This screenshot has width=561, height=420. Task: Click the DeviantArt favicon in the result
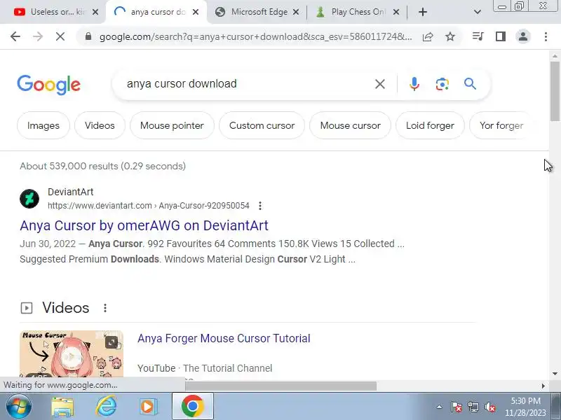click(29, 199)
